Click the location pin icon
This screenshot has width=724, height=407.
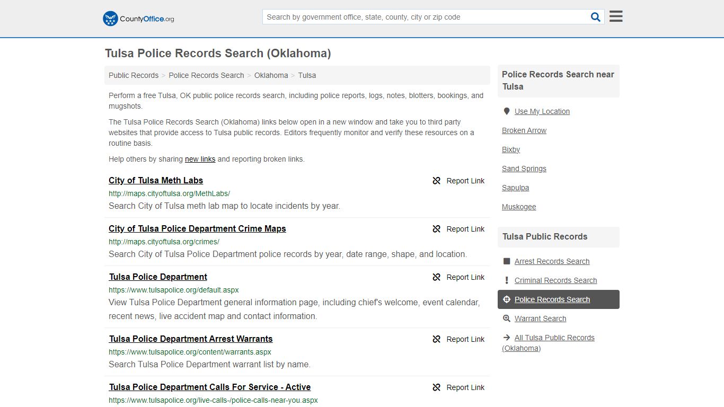pos(506,111)
